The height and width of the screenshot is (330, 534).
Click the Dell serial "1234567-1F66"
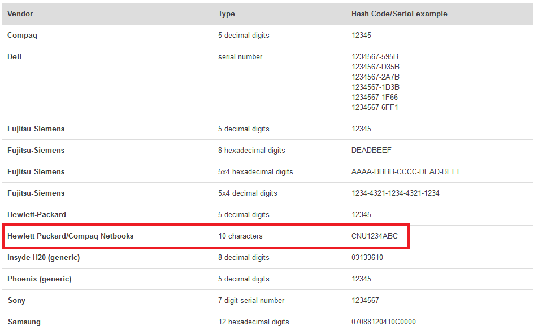375,98
